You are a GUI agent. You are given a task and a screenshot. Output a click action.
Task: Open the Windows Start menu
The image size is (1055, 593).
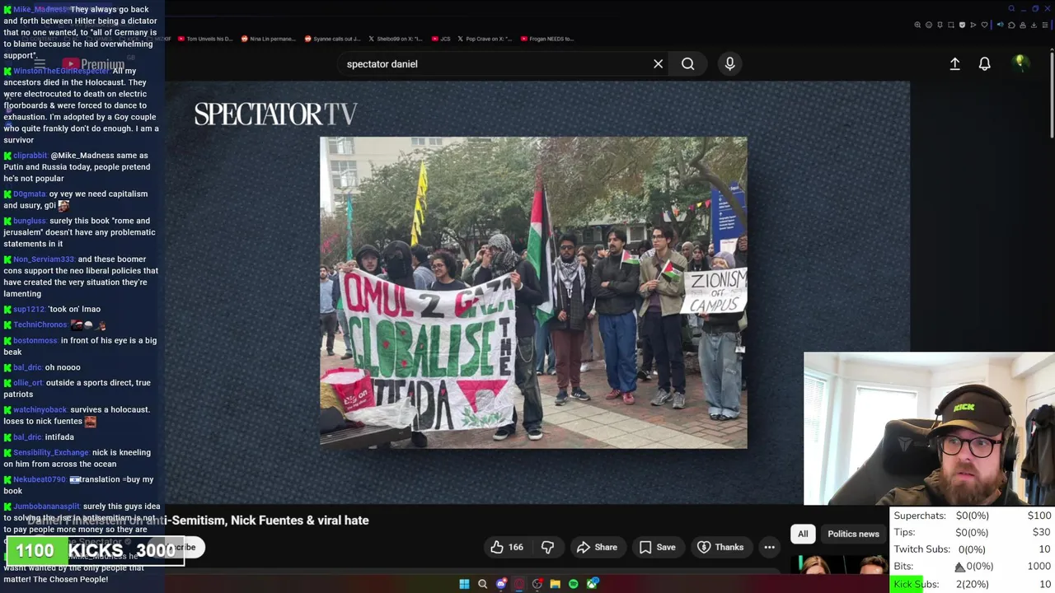tap(464, 584)
